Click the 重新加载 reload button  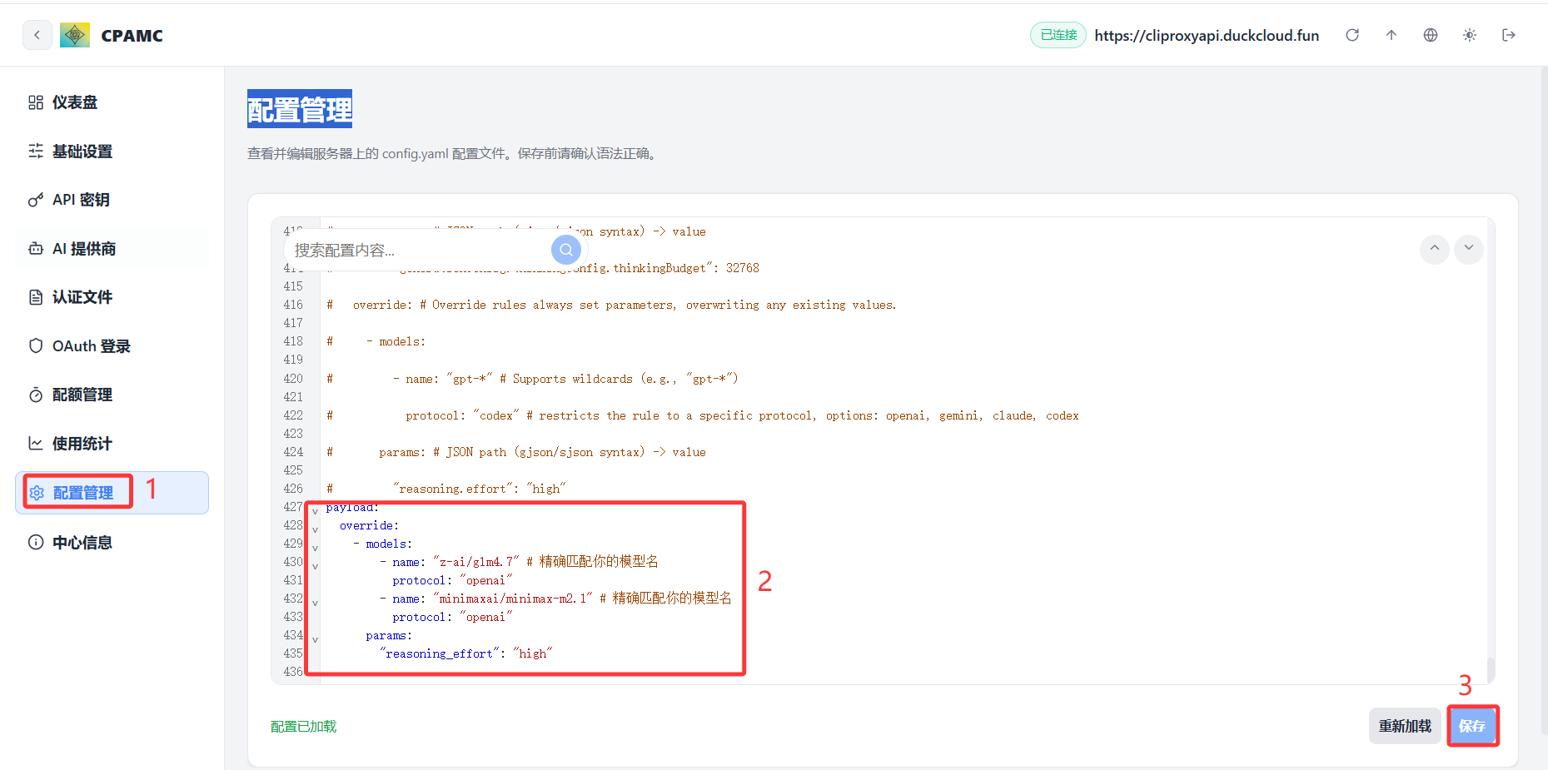(x=1405, y=726)
